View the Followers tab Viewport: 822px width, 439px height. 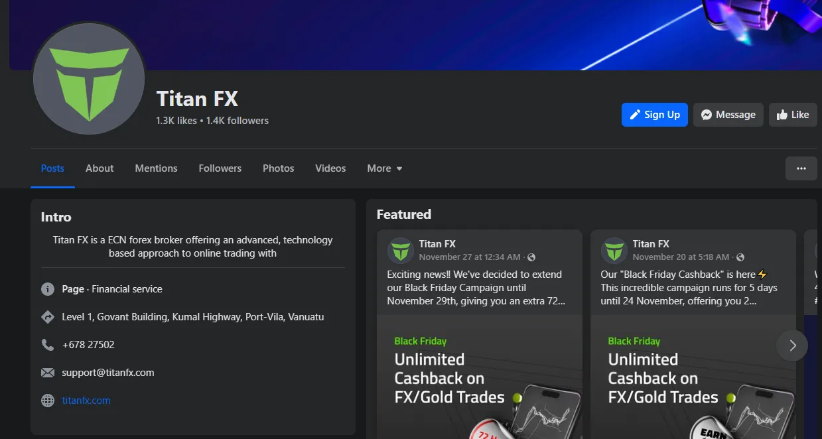(x=220, y=168)
